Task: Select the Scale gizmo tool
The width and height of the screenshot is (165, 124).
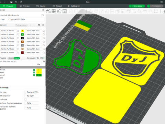Action: [101, 11]
